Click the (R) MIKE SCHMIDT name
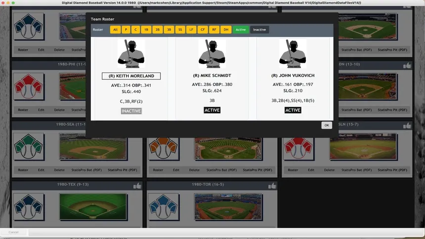Screen dimensions: 425x239 pyautogui.click(x=212, y=76)
